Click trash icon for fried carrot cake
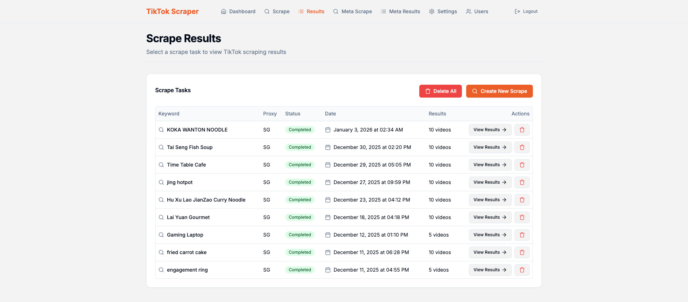Screen dimensions: 688x302 522,252
